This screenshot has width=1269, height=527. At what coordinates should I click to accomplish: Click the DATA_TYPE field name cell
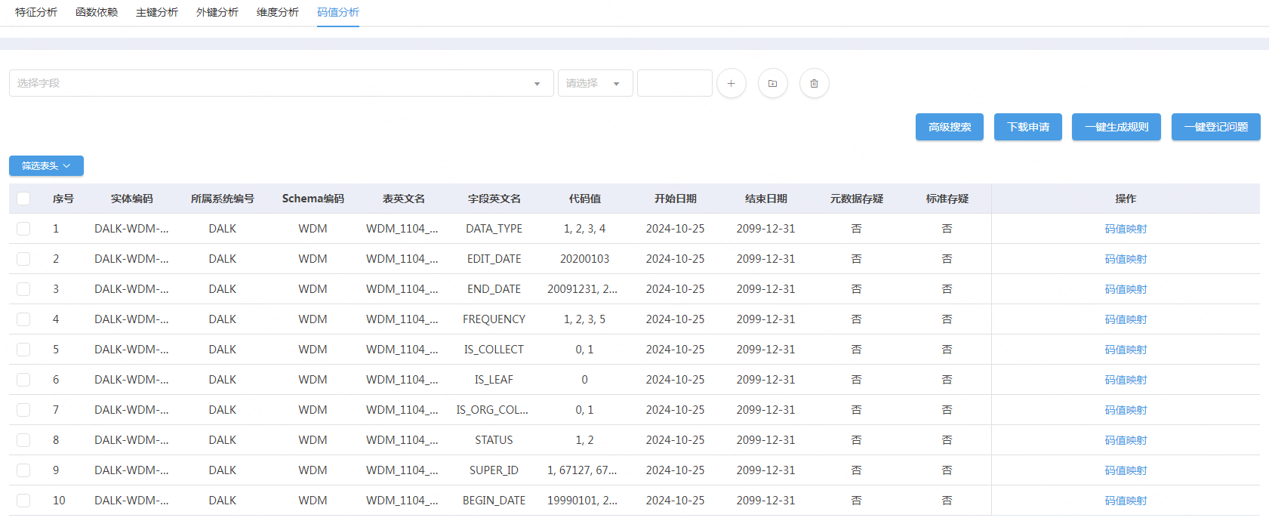pos(494,229)
